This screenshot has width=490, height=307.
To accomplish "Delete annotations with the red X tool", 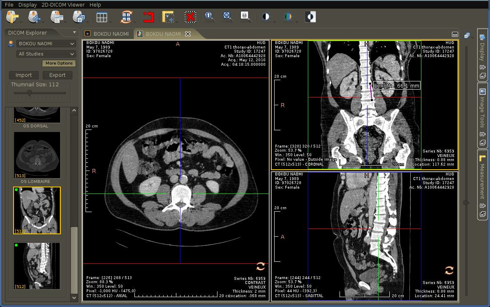I will 190,17.
